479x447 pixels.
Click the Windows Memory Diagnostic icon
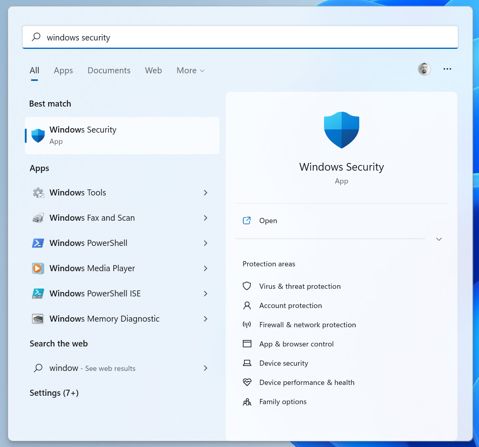click(x=38, y=319)
